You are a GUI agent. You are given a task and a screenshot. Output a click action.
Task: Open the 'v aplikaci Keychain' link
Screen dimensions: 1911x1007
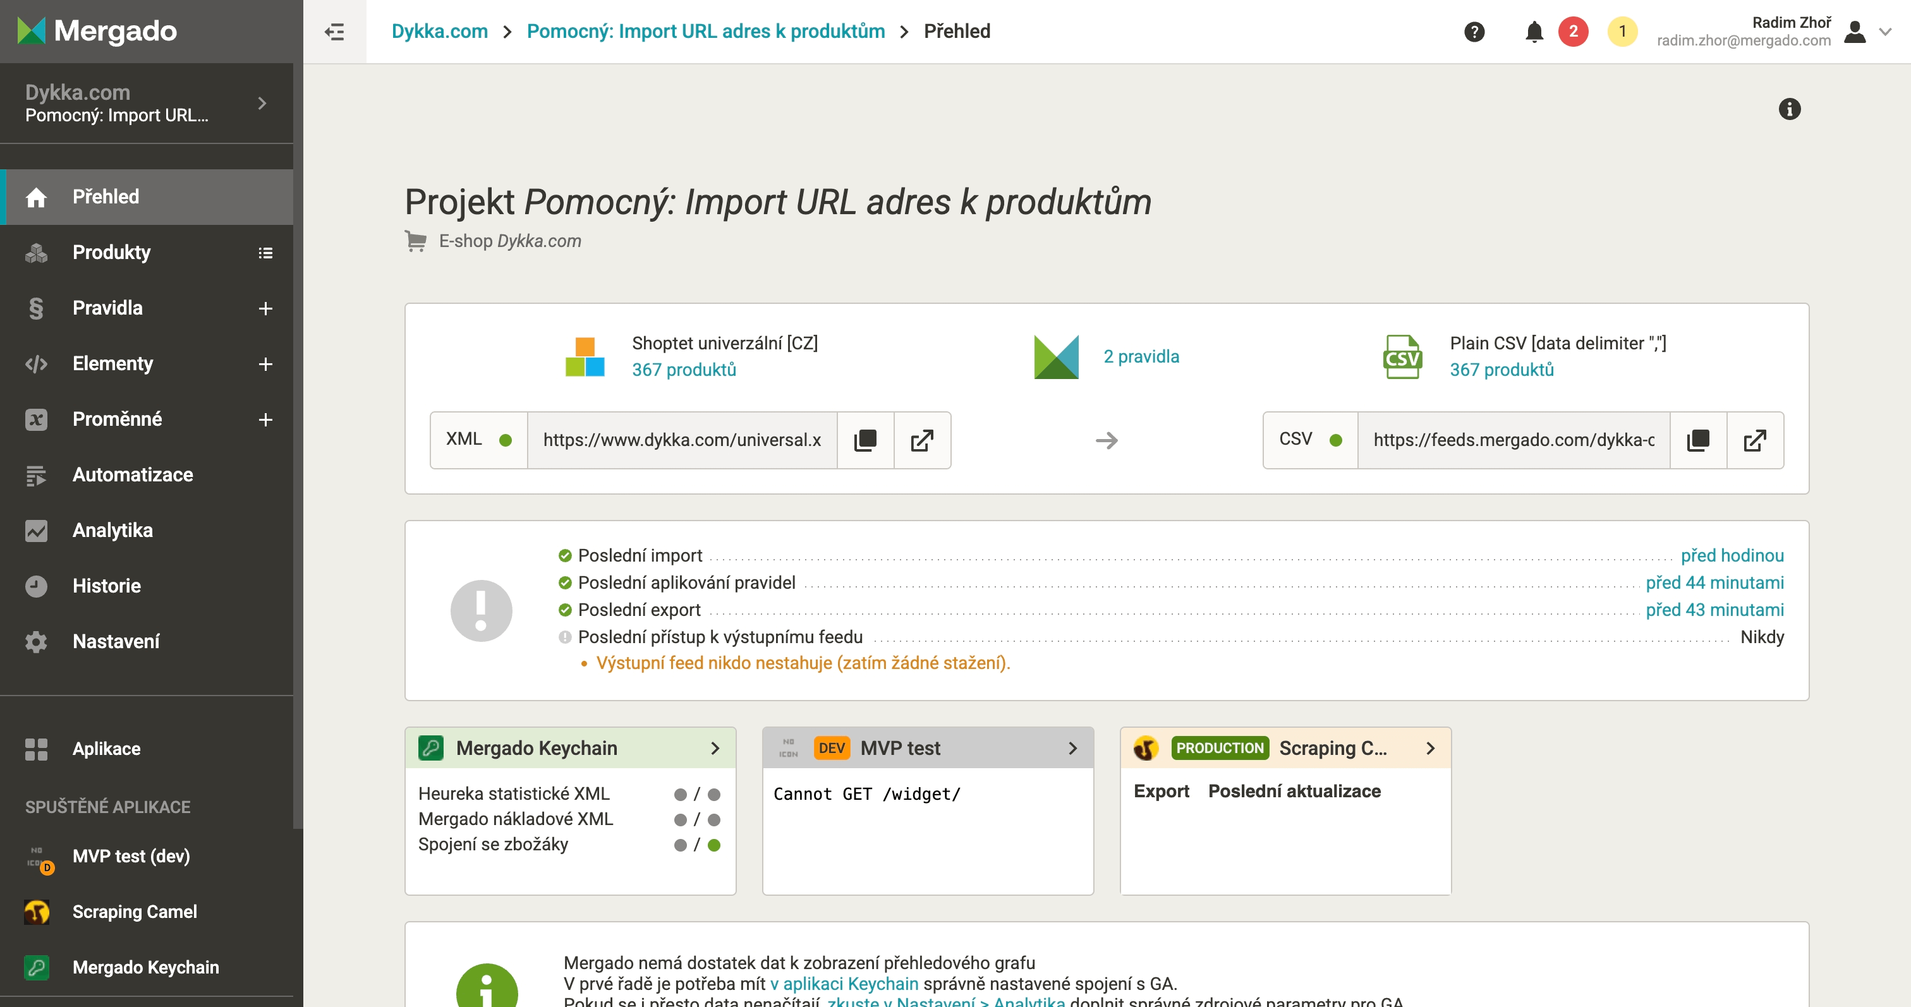coord(844,983)
